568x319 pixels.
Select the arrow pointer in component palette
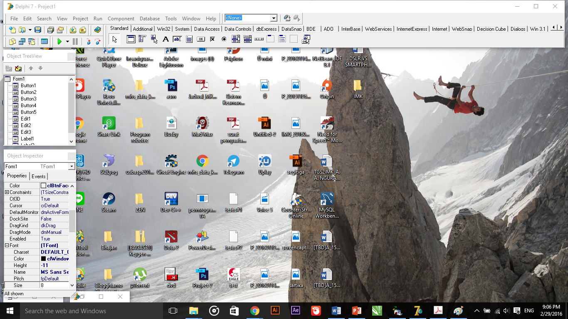[115, 39]
